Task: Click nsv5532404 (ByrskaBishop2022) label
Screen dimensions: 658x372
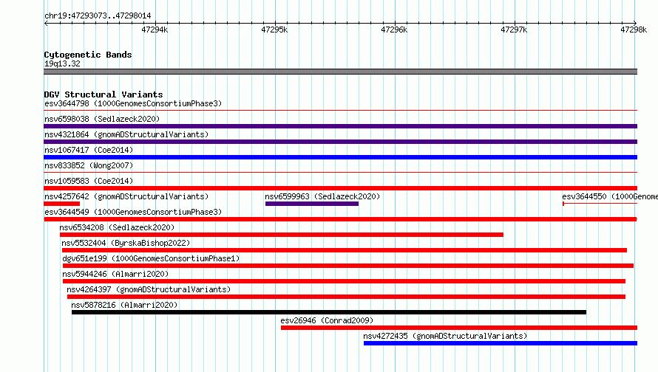Action: click(x=126, y=243)
